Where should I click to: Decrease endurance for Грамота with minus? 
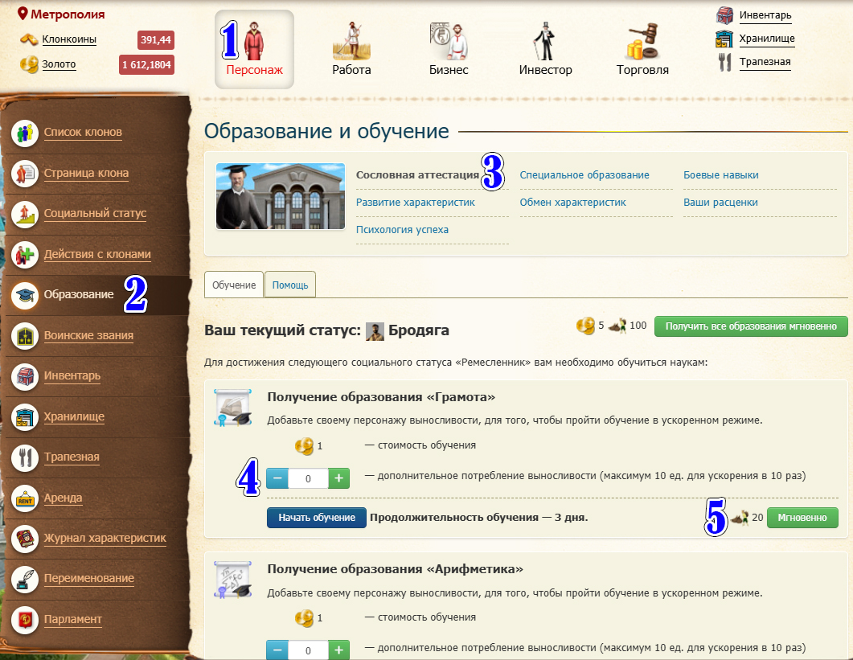click(277, 478)
